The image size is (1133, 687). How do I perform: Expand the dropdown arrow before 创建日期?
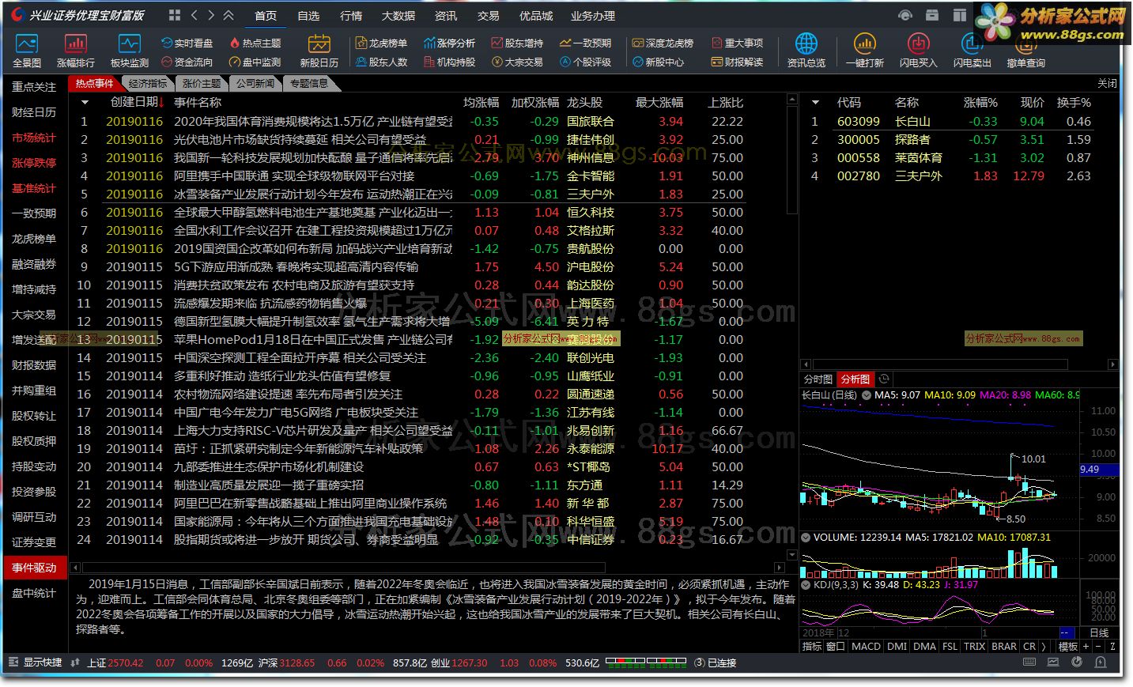[85, 103]
